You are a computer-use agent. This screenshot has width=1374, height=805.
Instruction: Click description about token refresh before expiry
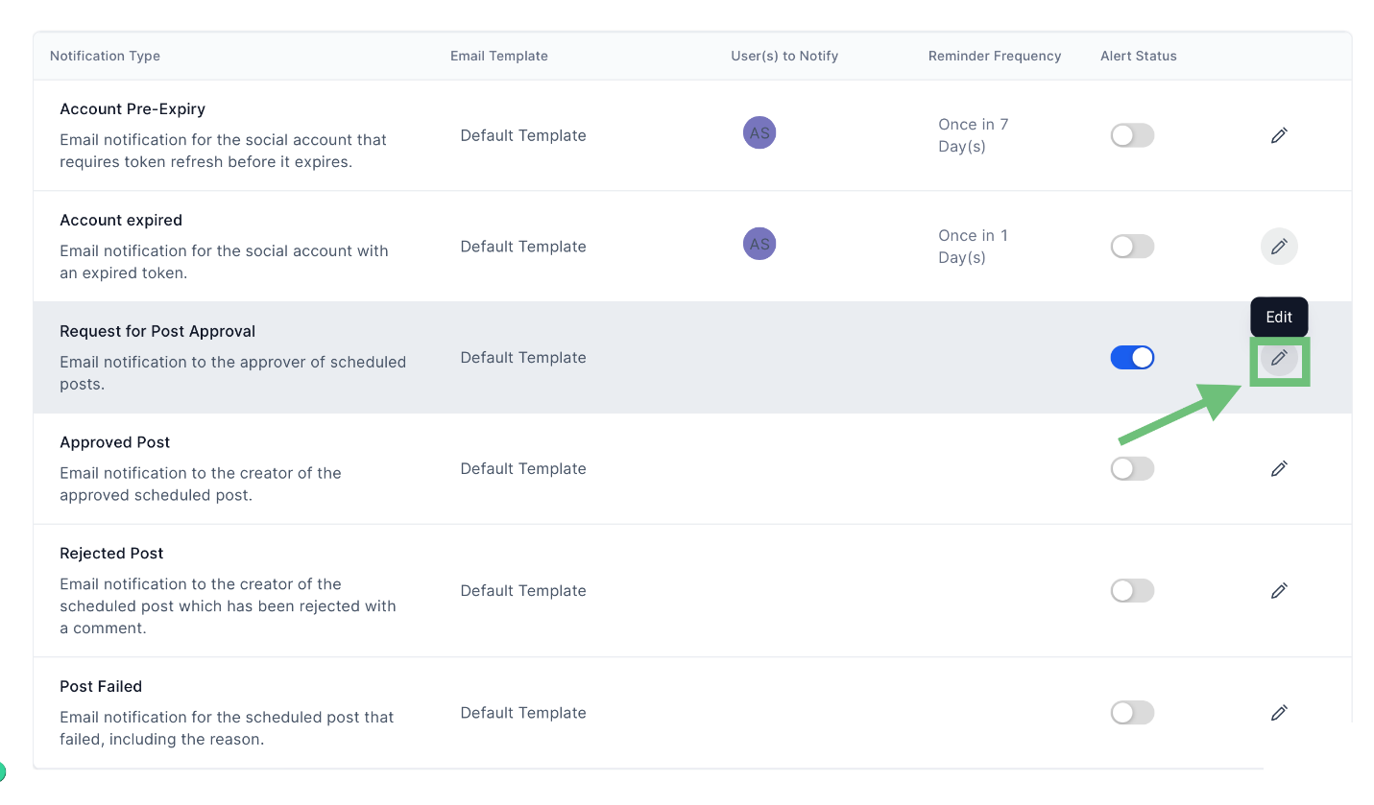(223, 151)
